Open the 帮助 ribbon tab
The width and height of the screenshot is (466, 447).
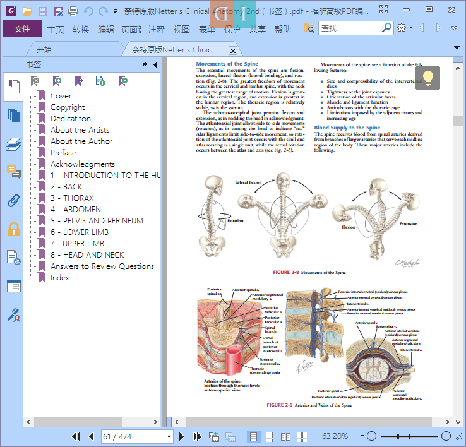tap(283, 29)
